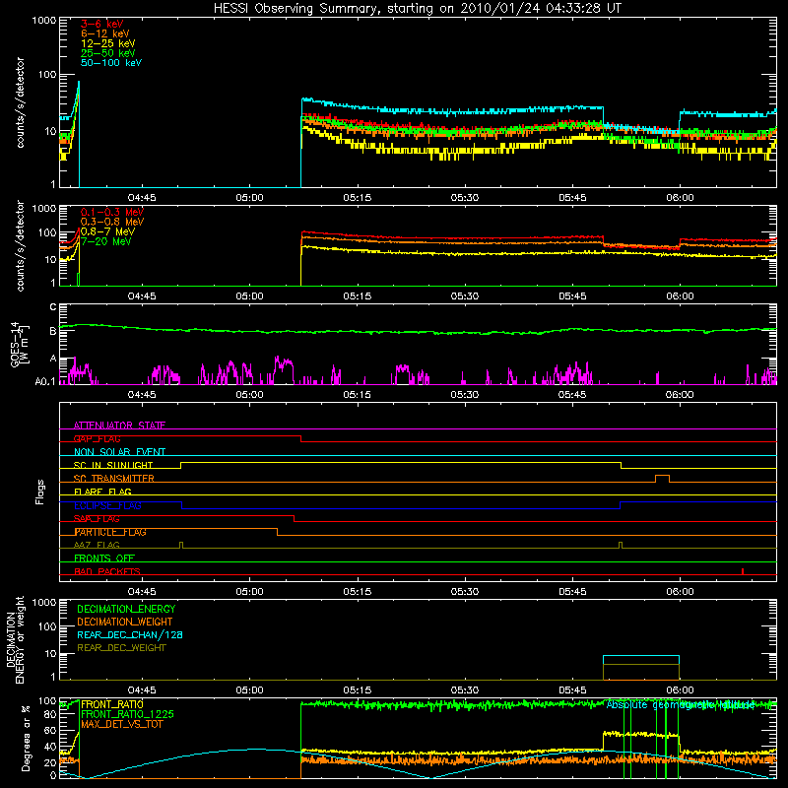The height and width of the screenshot is (788, 788).
Task: Click the counts/s/detector title of the keV panel
Action: [20, 102]
